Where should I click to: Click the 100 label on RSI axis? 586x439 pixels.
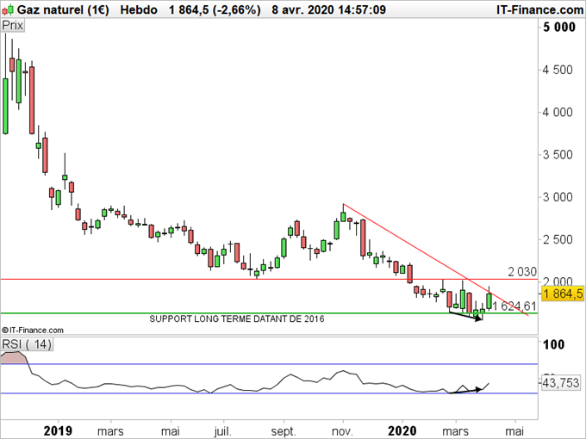[554, 344]
